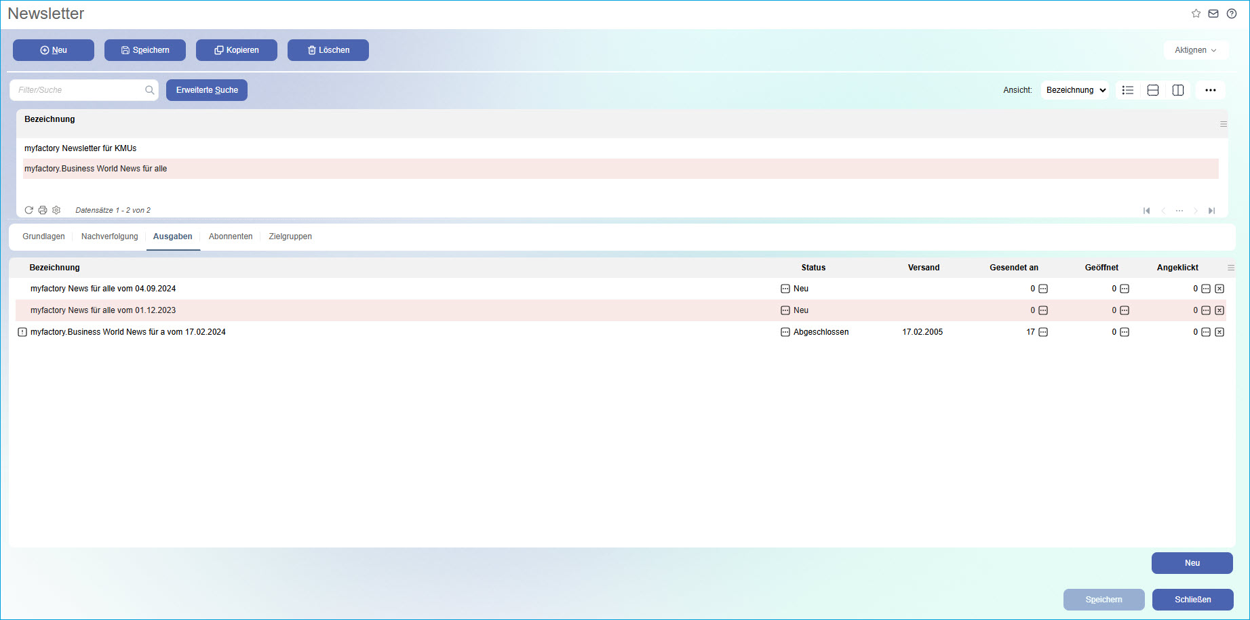The image size is (1250, 620).
Task: Click the bottom Speichern button
Action: coord(1104,600)
